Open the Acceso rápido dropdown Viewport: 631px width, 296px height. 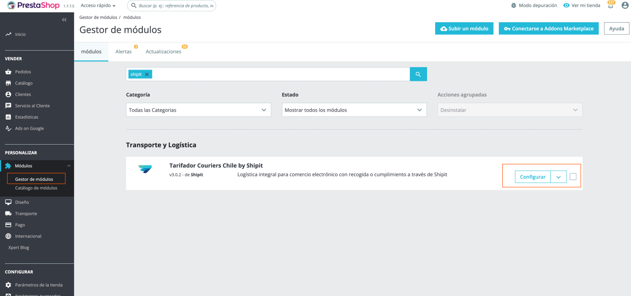point(98,5)
